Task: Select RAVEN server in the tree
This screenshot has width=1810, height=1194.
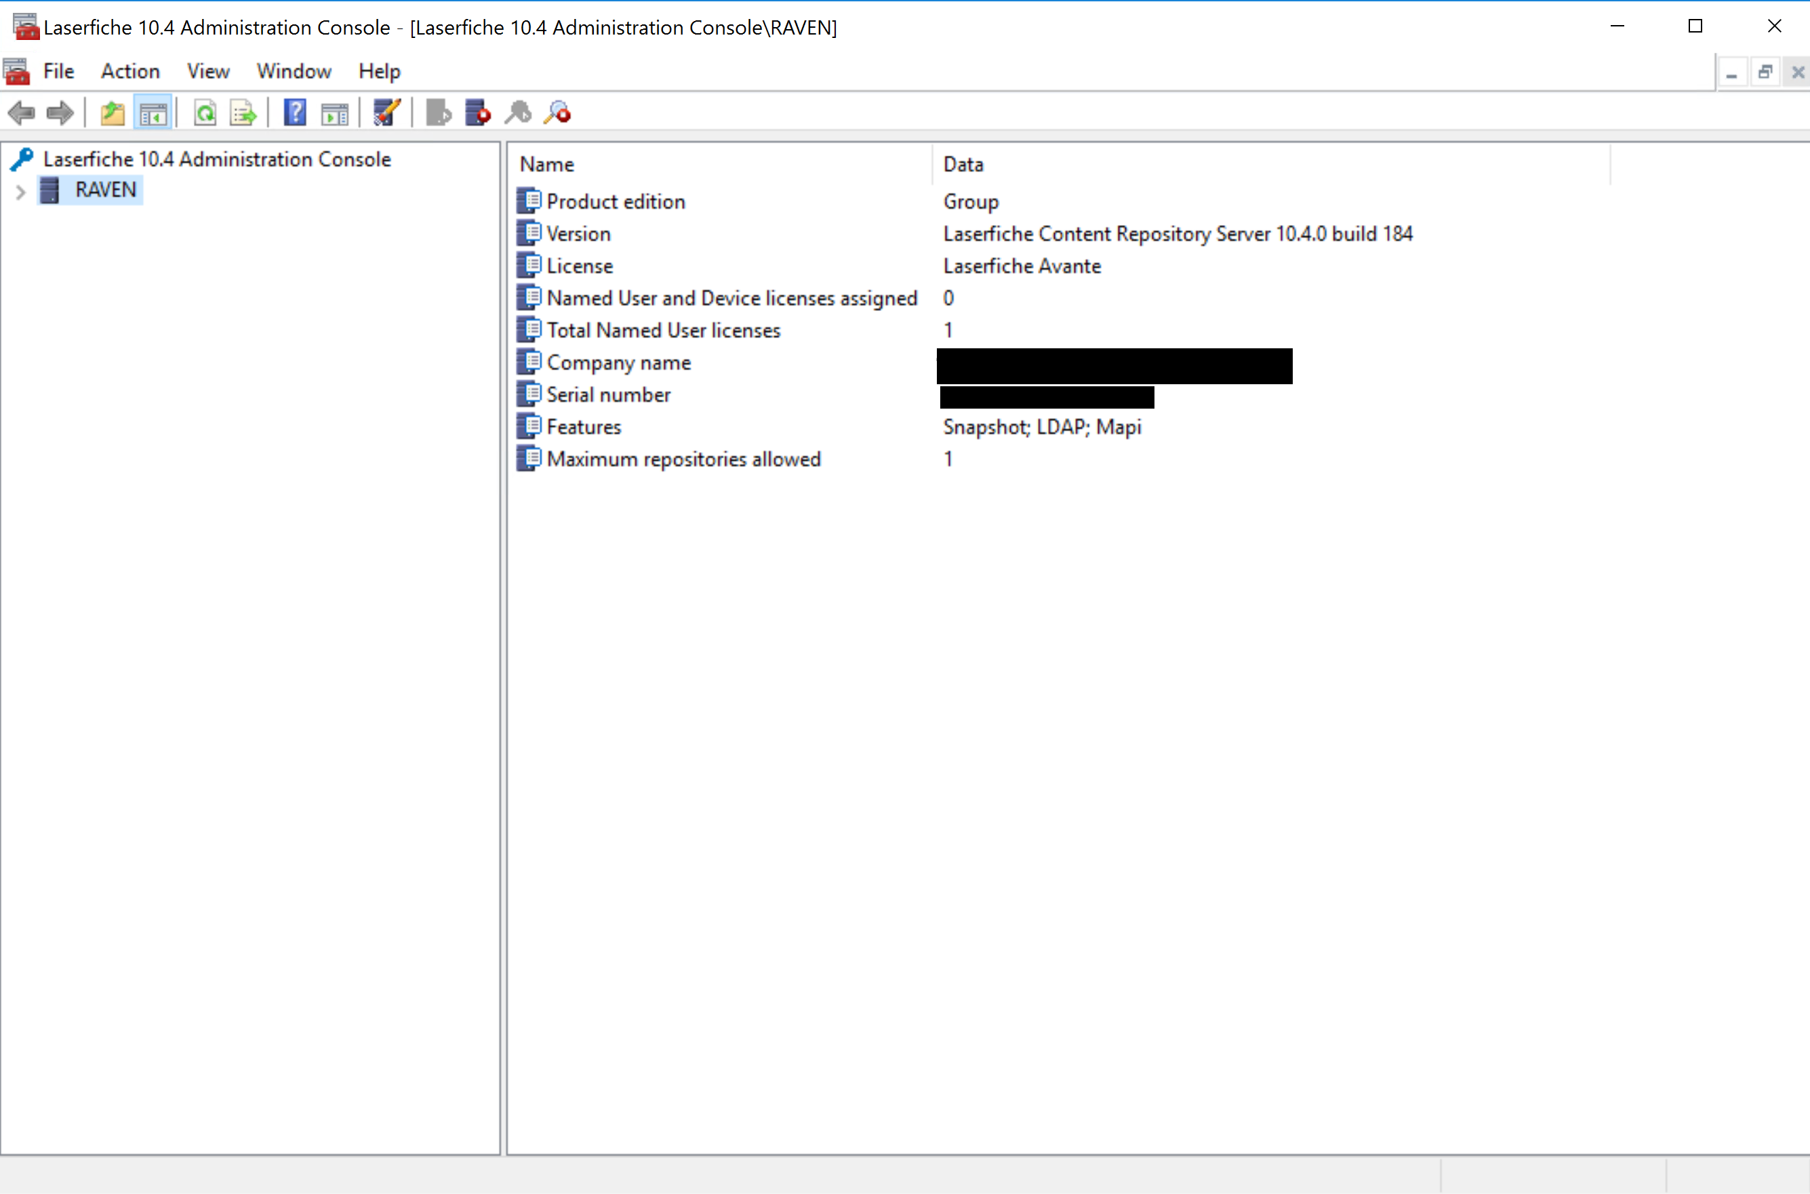Action: pyautogui.click(x=105, y=190)
